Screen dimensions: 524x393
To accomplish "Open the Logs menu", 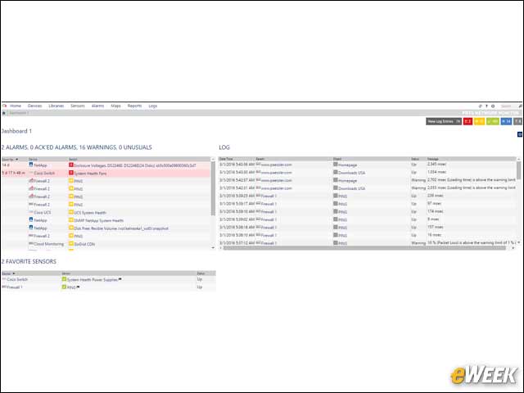I will coord(153,106).
